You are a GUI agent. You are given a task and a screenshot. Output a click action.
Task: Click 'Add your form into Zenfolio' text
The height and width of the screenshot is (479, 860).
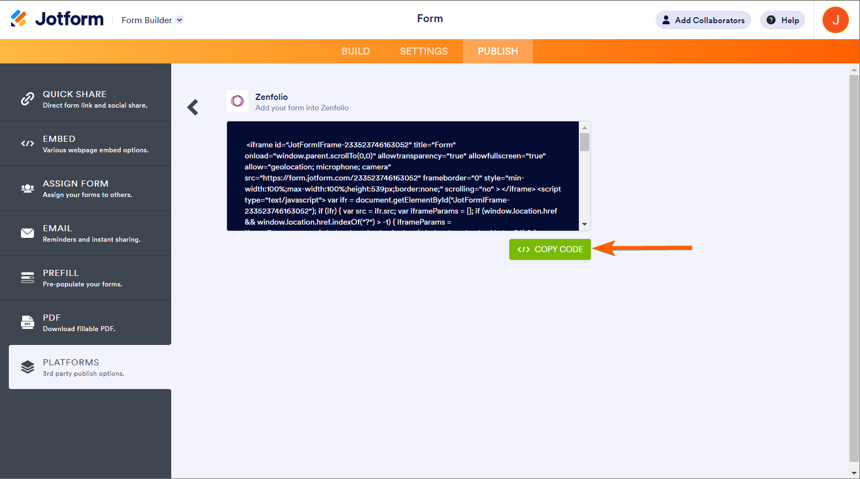tap(302, 108)
